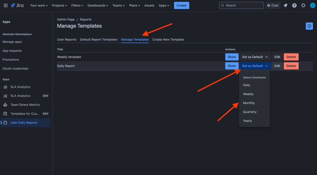Open settings gear icon
The height and width of the screenshot is (175, 317).
click(x=303, y=6)
